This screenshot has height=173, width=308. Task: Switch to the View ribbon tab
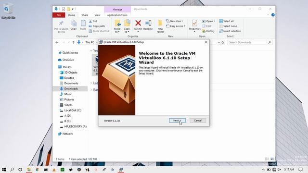[x=97, y=15]
